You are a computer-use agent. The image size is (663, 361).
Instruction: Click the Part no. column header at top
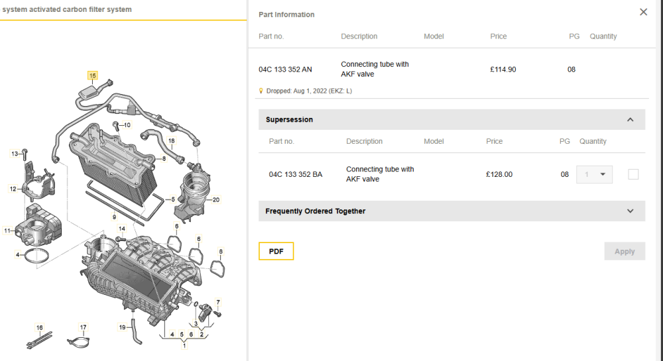tap(271, 36)
